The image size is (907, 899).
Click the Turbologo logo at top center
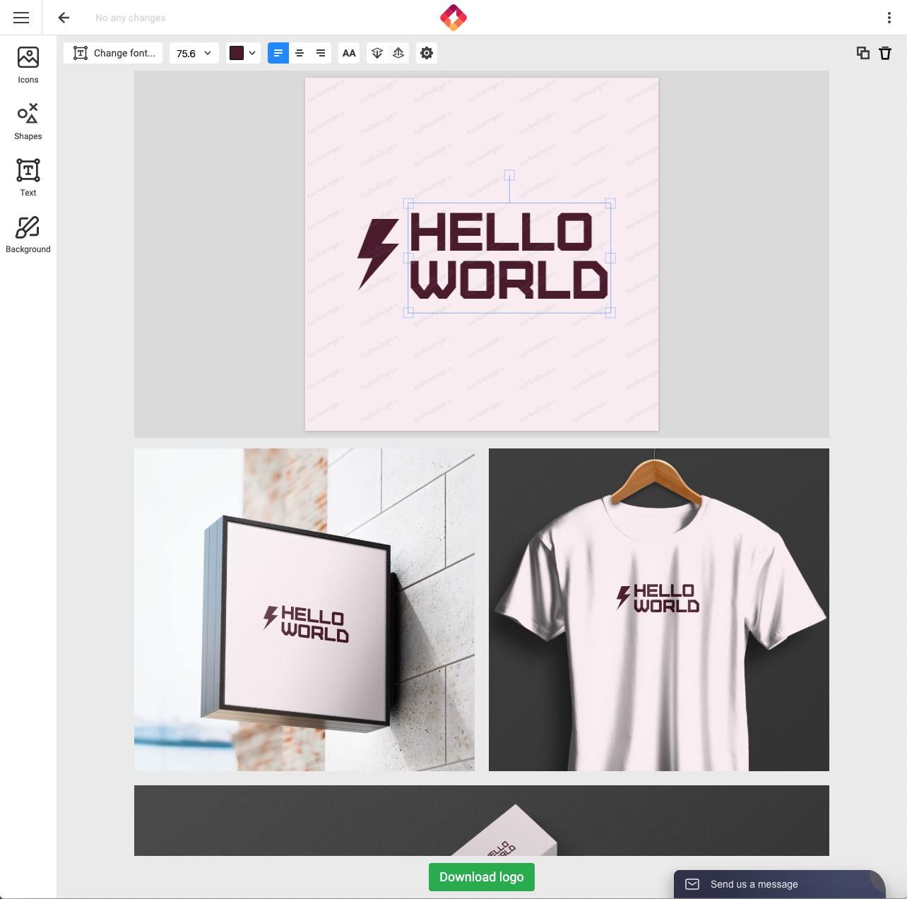(x=453, y=18)
